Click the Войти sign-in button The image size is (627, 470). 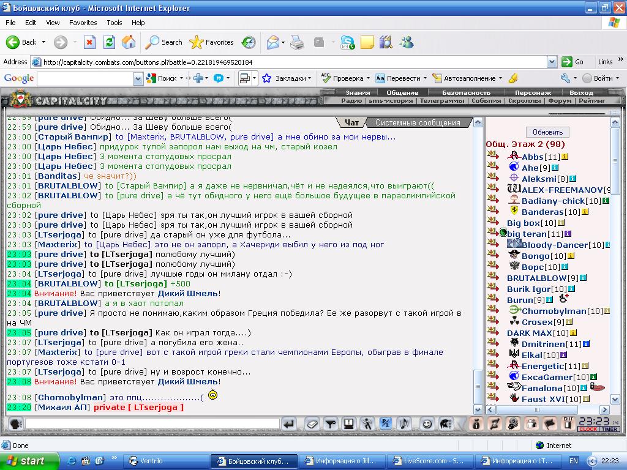pos(598,78)
